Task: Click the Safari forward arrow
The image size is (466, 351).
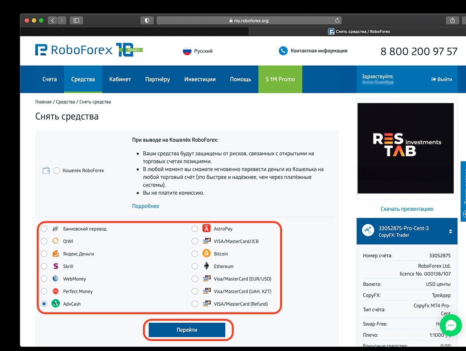Action: pyautogui.click(x=62, y=20)
